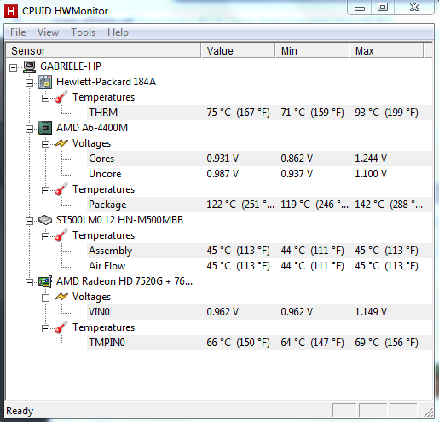Click the Sensor column header
The height and width of the screenshot is (422, 439).
(x=103, y=50)
